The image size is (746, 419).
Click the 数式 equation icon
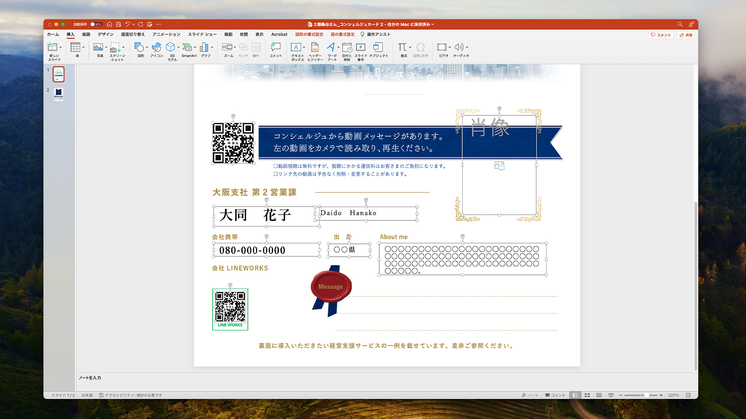[402, 47]
